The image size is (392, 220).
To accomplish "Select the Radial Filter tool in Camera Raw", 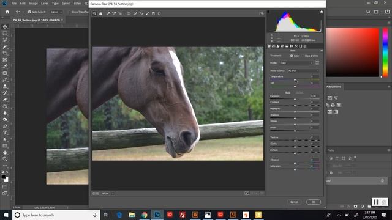I will [x=159, y=13].
